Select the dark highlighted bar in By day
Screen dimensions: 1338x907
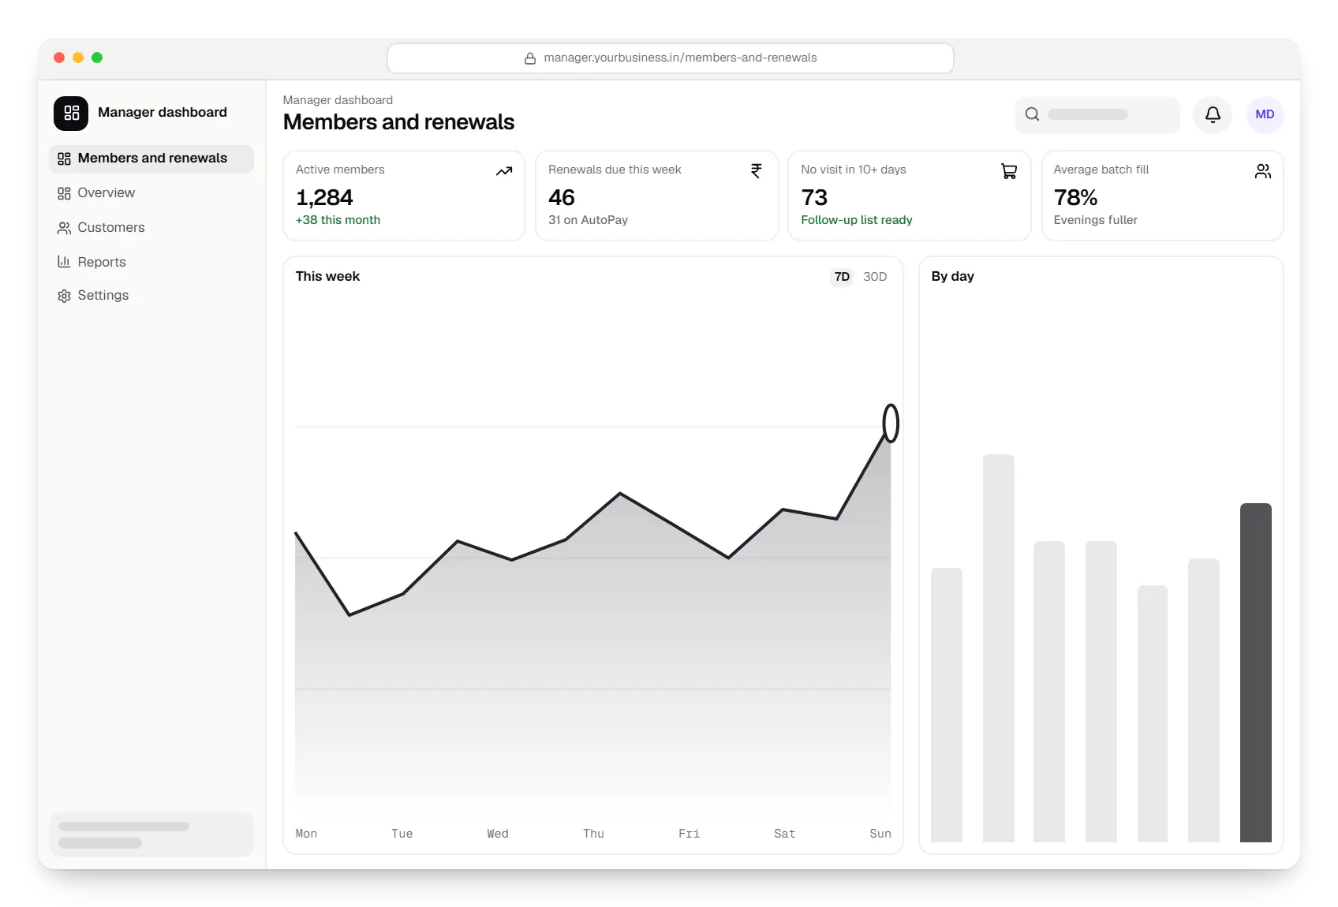point(1255,673)
